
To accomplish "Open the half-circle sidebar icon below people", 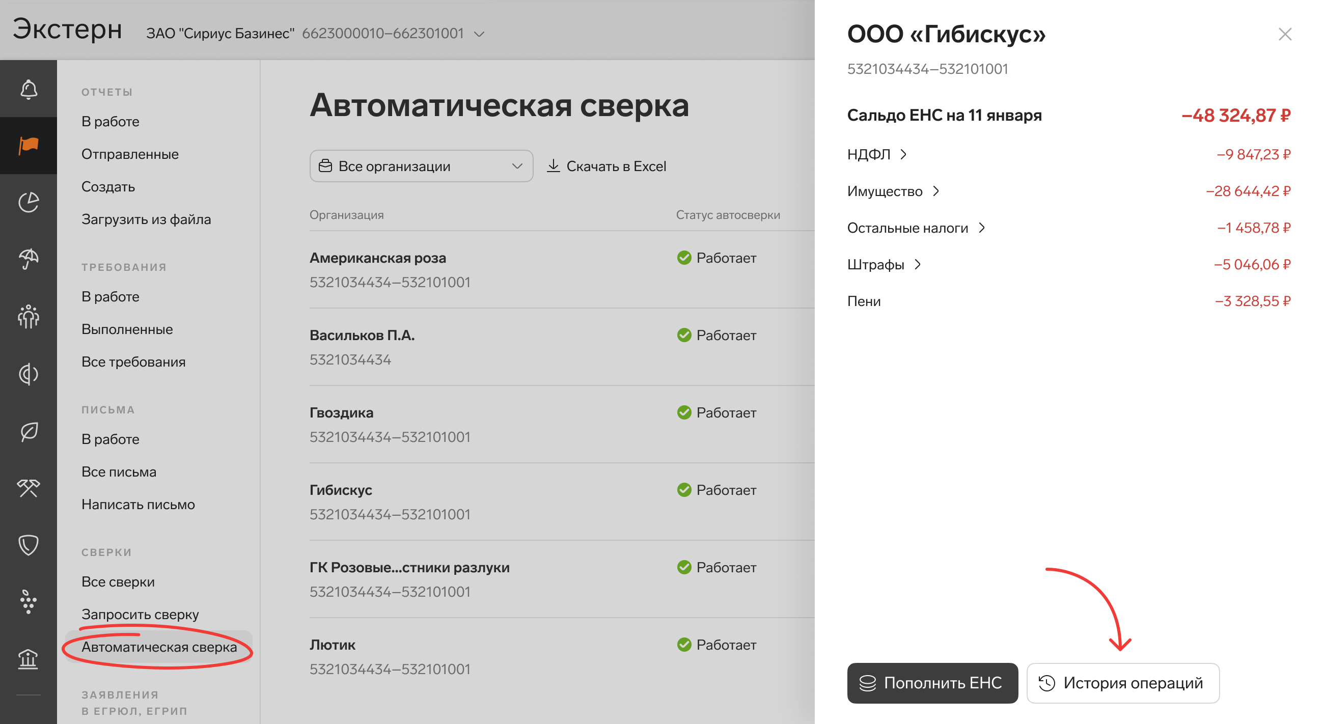I will click(29, 374).
